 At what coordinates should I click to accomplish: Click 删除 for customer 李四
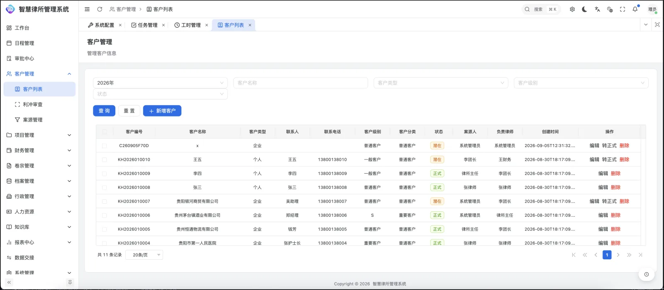coord(615,174)
